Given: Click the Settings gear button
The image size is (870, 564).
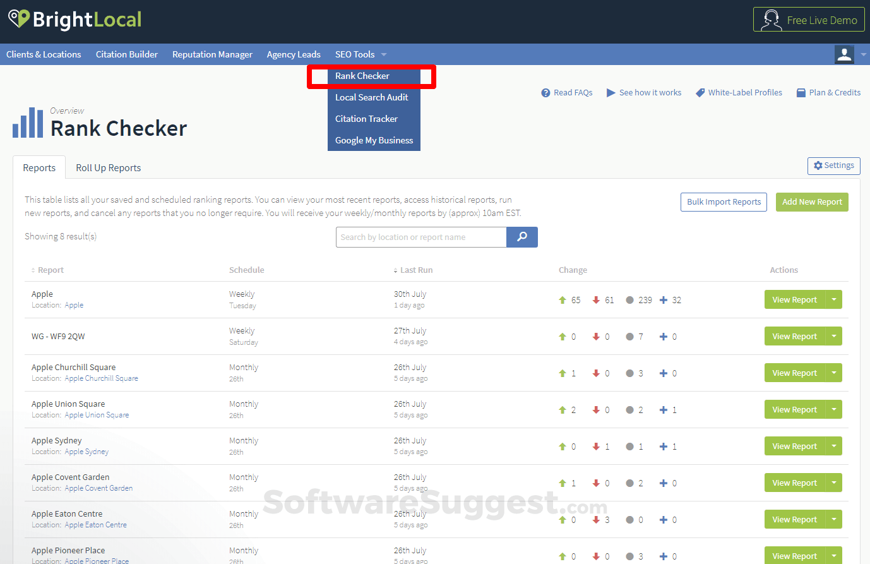Looking at the screenshot, I should coord(833,165).
